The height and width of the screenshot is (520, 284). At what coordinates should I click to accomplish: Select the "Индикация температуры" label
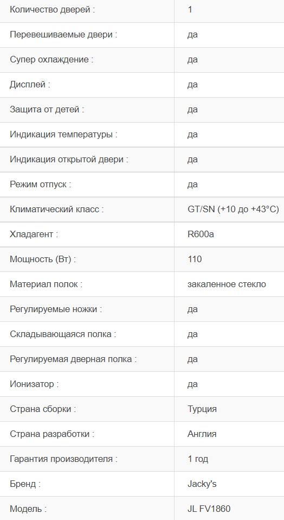click(63, 135)
